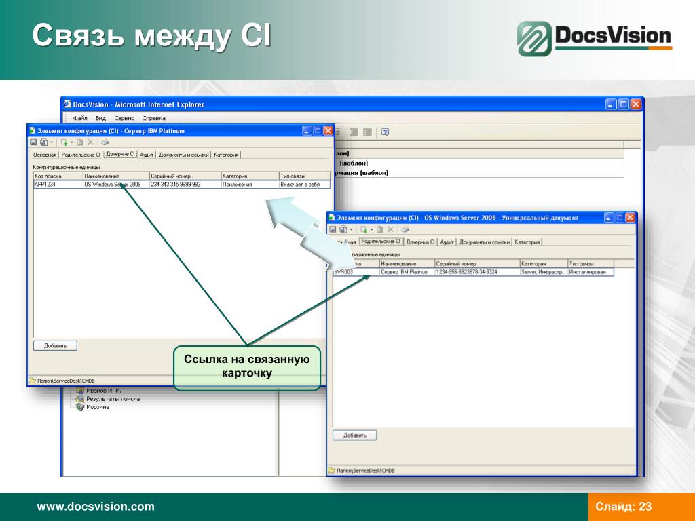Click the Сервер IBM Platinum name cell
The height and width of the screenshot is (521, 695).
click(x=407, y=272)
